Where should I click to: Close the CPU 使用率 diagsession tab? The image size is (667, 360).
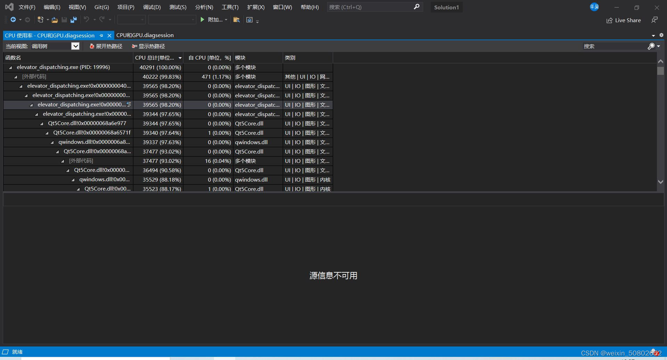109,35
